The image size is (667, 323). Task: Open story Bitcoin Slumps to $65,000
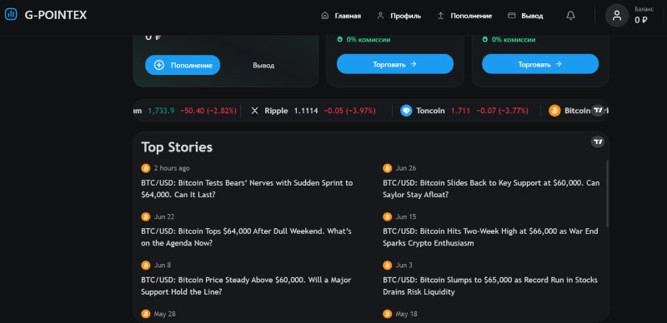pos(490,286)
